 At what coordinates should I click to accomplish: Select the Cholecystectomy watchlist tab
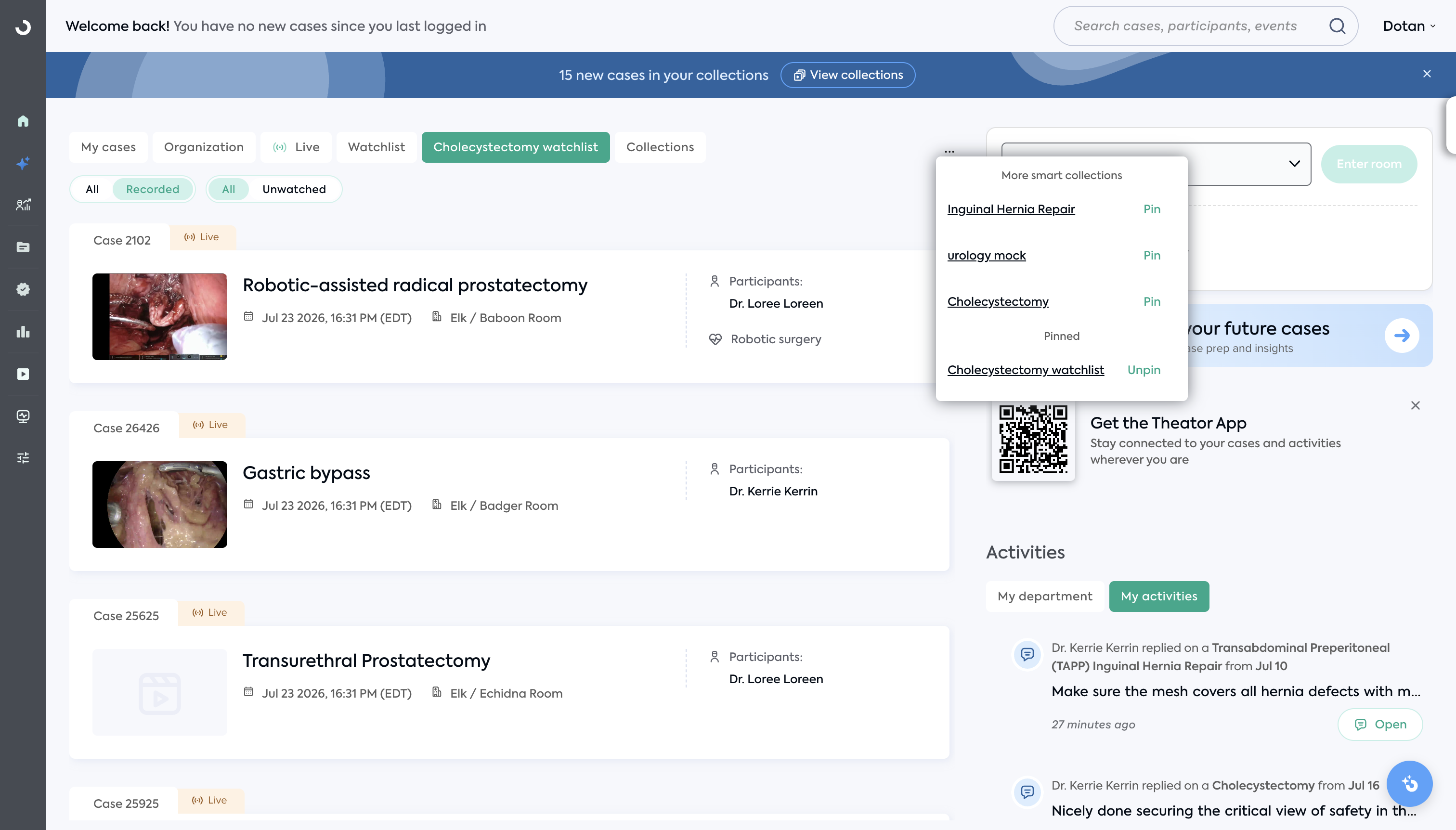(x=515, y=147)
